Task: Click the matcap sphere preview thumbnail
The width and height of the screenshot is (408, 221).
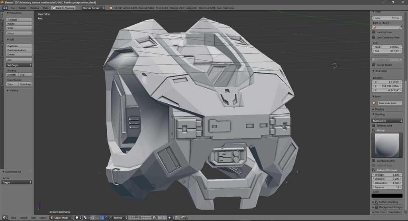Action: click(x=387, y=145)
